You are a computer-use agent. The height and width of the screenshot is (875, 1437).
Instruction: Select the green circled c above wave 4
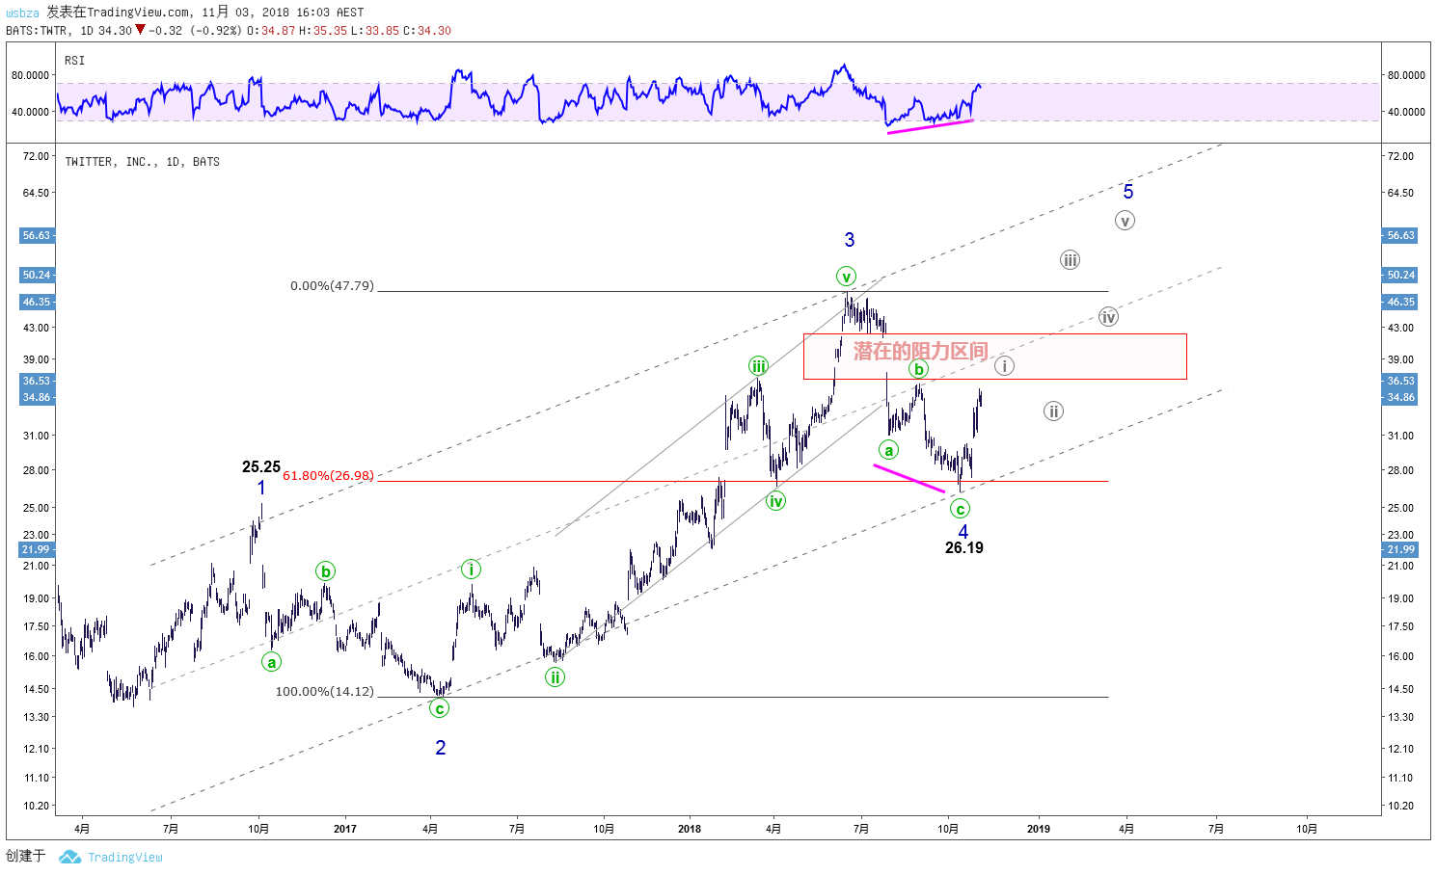(960, 509)
